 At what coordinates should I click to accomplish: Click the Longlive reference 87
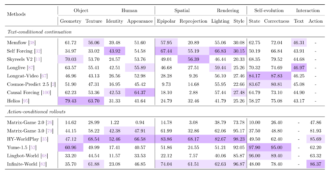click(31, 67)
